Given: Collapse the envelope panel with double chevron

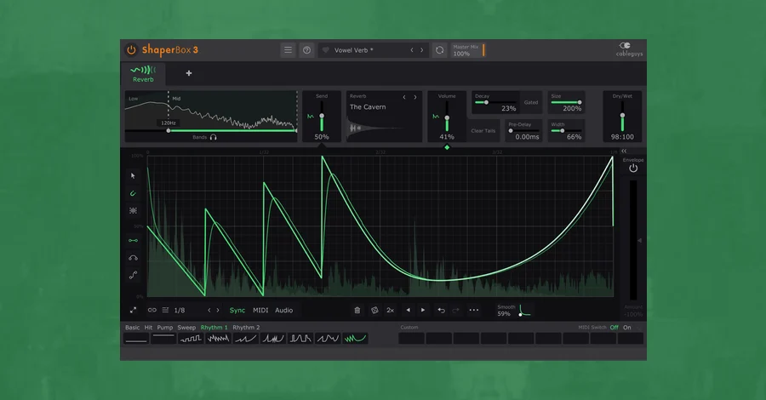Looking at the screenshot, I should pos(624,151).
